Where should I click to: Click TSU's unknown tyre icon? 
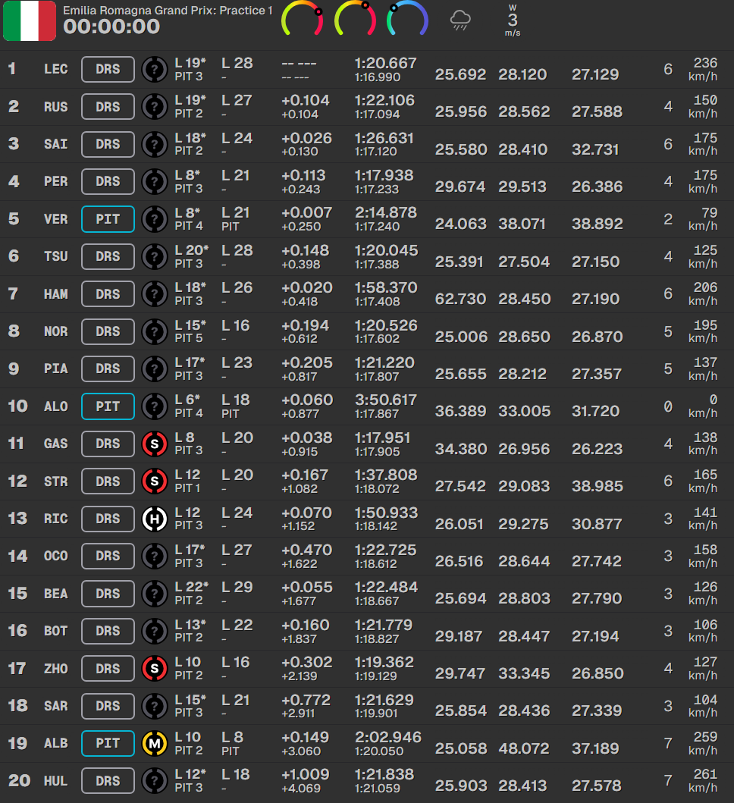pos(155,256)
